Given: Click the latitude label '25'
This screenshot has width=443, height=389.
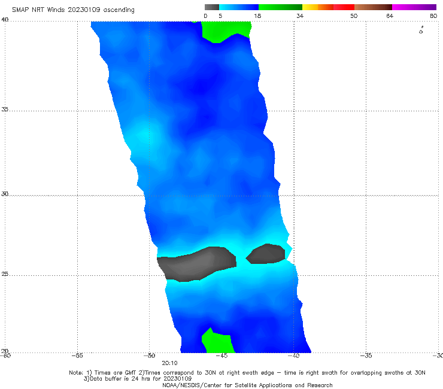Looking at the screenshot, I should tap(5, 274).
